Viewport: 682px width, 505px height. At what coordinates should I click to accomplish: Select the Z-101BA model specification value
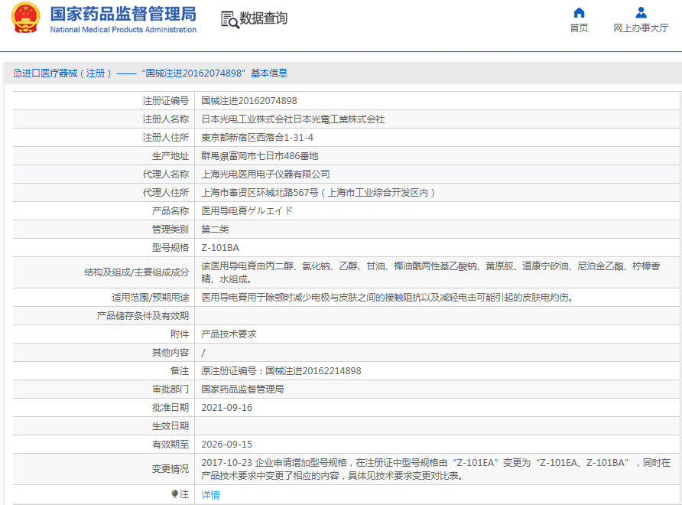coord(220,247)
